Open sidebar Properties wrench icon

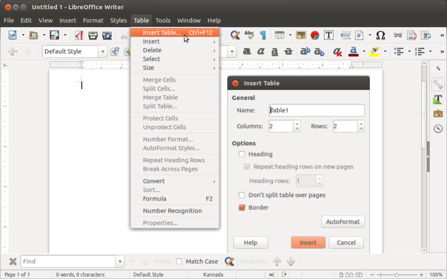pos(438,85)
